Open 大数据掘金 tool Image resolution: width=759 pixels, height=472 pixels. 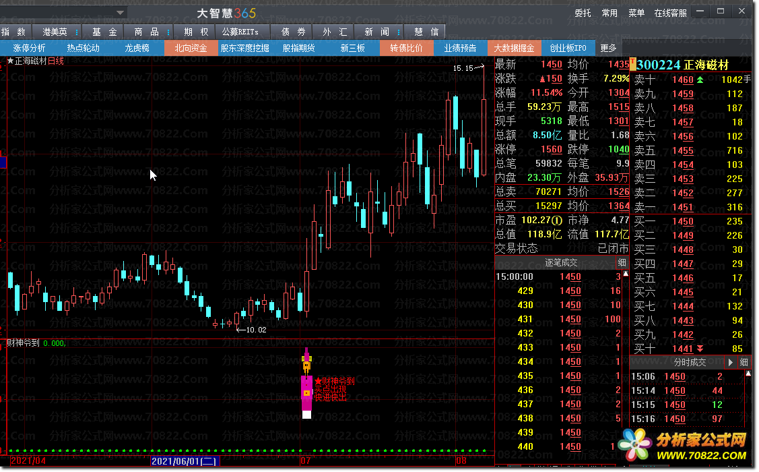(514, 48)
